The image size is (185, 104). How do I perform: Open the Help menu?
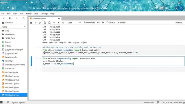52,14
